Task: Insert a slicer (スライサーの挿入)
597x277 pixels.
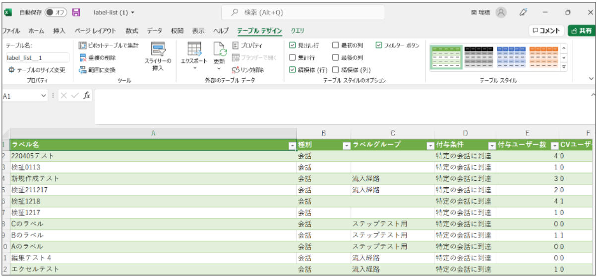Action: (158, 50)
